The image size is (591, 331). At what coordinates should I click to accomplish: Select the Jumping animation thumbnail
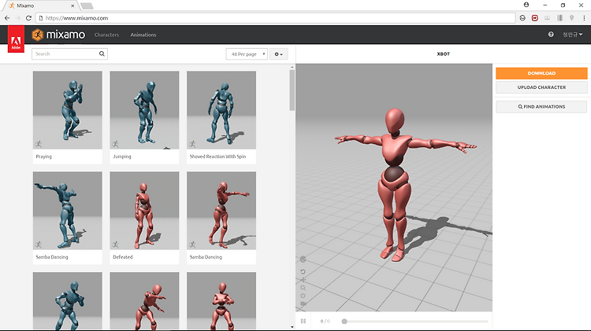pos(144,110)
